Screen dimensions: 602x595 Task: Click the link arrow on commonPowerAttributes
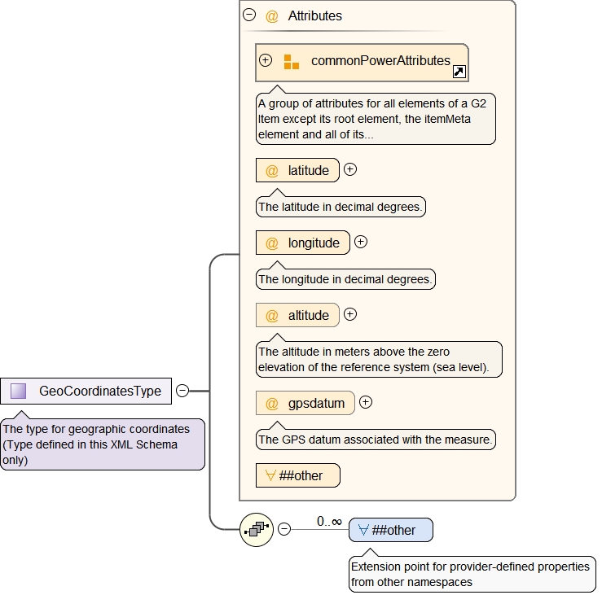(x=459, y=72)
